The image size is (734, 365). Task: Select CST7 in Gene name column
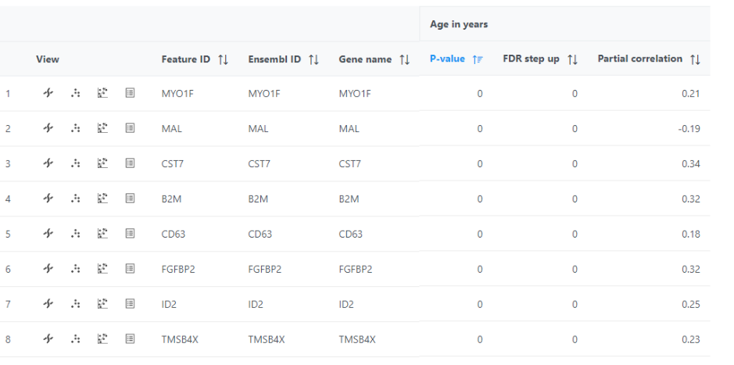[349, 164]
